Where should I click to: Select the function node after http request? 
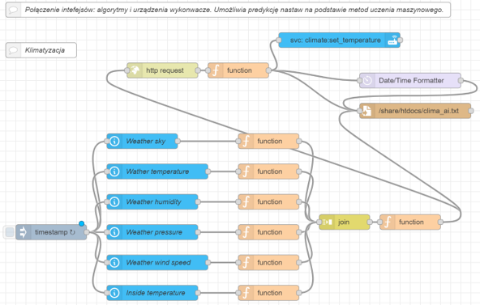[238, 70]
